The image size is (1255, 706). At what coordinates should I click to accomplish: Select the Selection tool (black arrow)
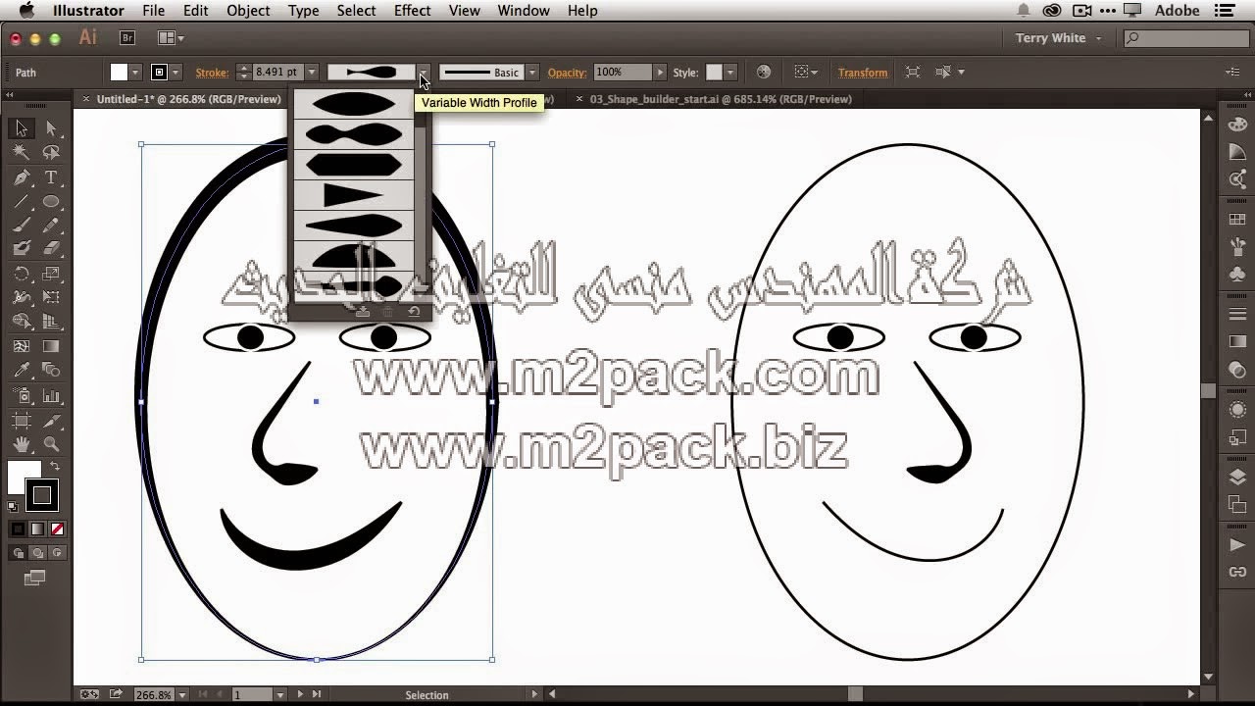(x=22, y=128)
